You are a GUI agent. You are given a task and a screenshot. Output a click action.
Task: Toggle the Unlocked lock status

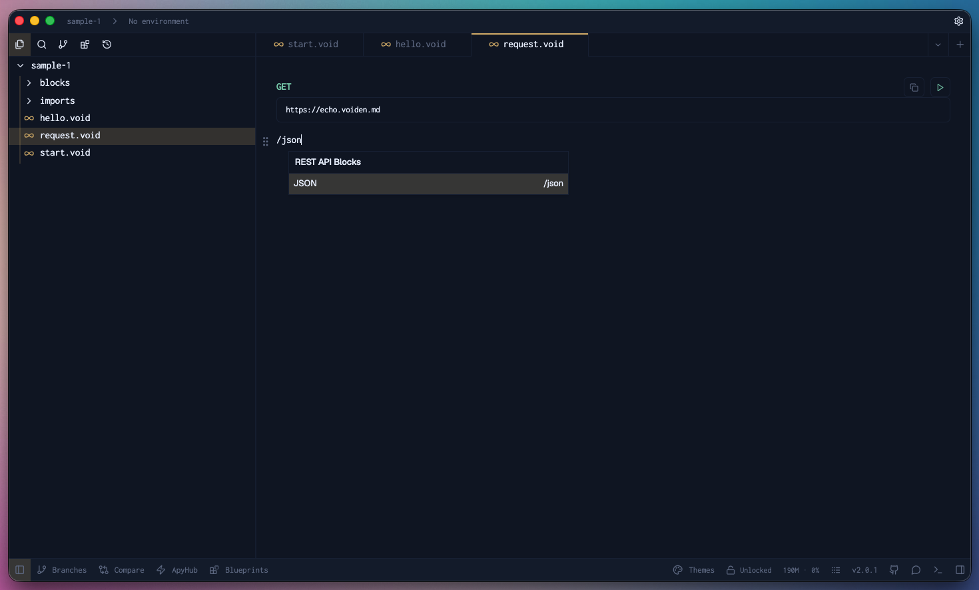pos(749,570)
